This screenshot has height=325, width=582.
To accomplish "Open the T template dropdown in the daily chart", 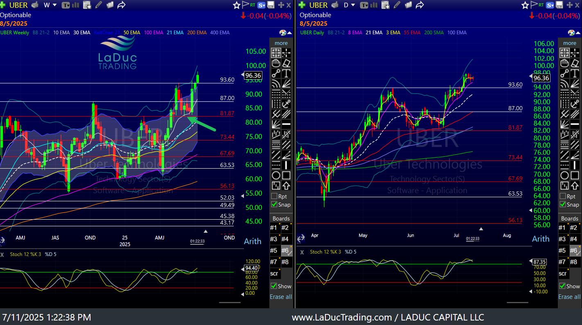I will [364, 5].
